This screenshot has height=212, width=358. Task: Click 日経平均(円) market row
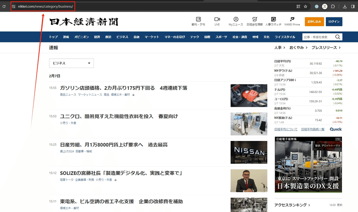[308, 63]
